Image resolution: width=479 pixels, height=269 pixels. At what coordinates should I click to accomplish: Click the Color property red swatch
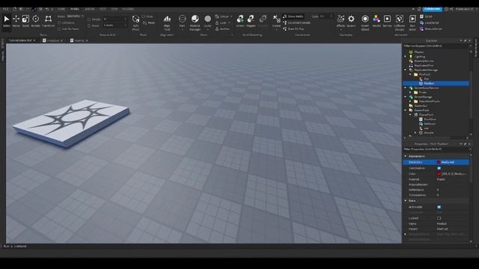pyautogui.click(x=439, y=174)
